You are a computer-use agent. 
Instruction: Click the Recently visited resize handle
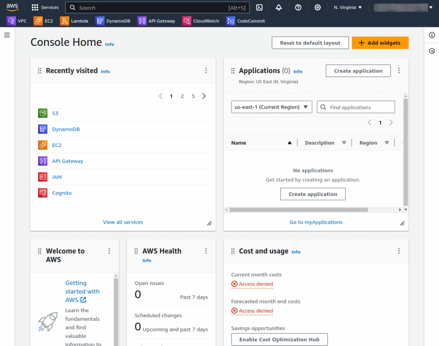209,223
